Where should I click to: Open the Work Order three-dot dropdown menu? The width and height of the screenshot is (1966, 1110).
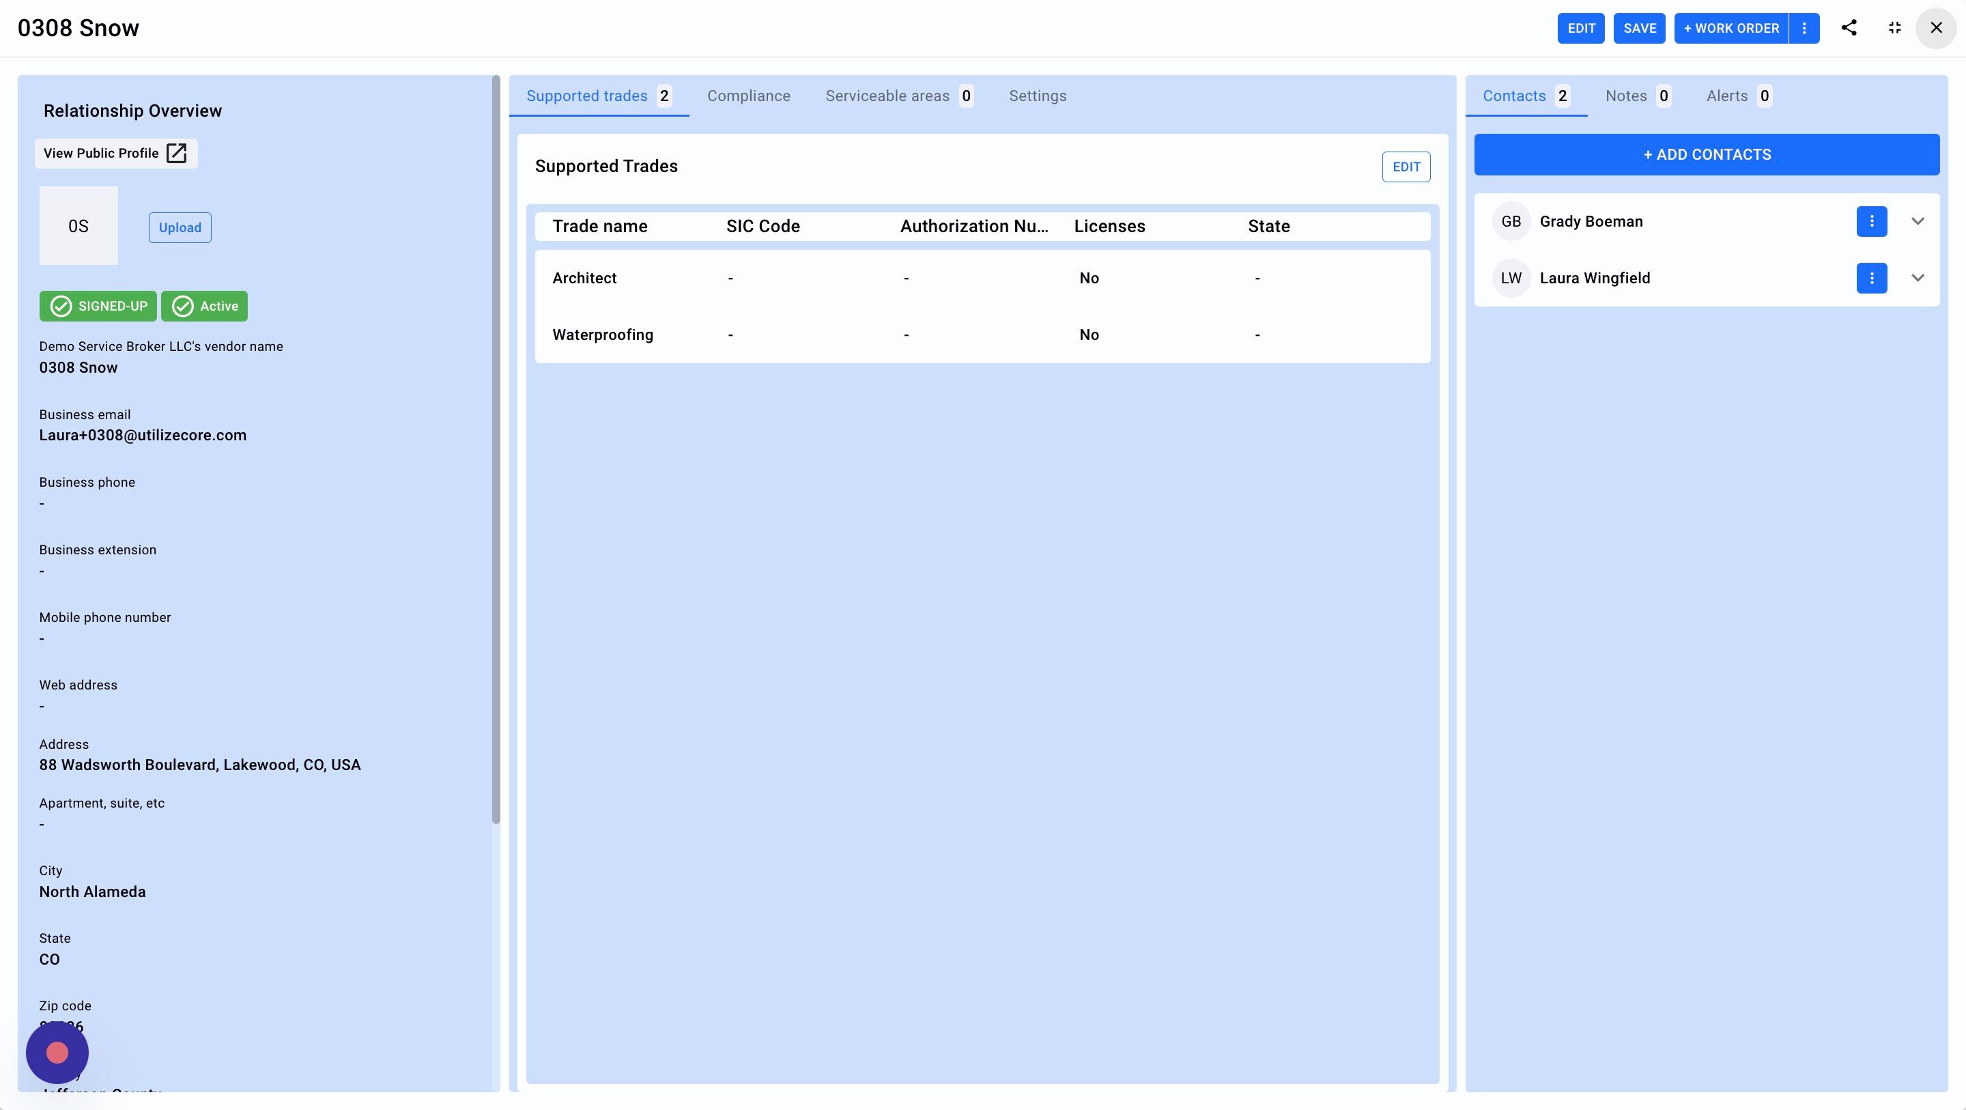1804,28
